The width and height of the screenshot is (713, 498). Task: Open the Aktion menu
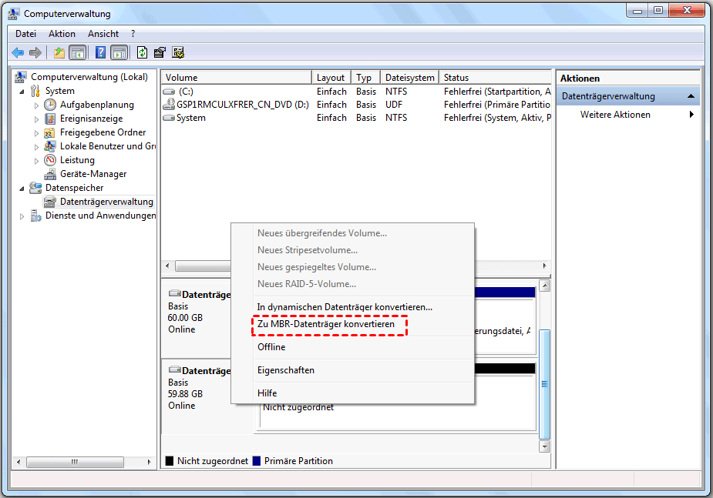coord(62,34)
